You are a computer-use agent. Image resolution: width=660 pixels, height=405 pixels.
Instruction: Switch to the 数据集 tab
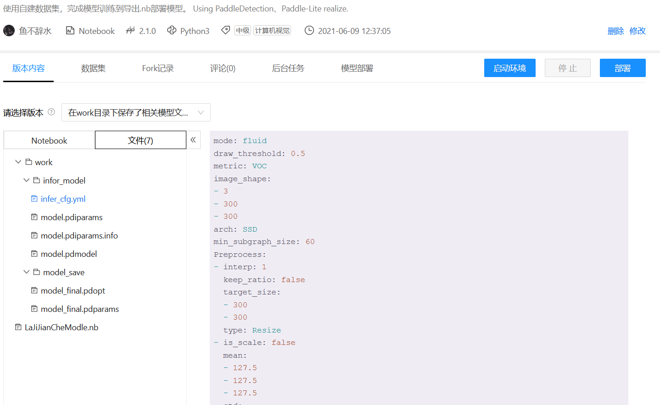point(93,68)
